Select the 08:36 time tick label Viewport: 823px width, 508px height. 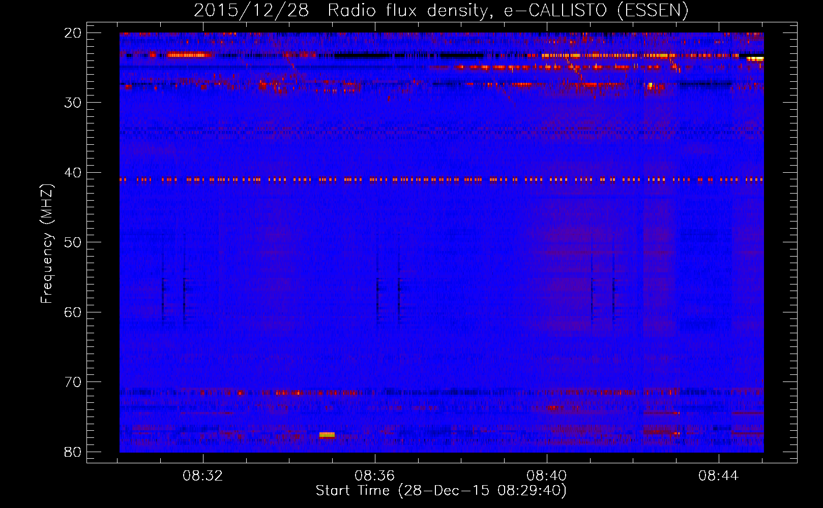[375, 476]
